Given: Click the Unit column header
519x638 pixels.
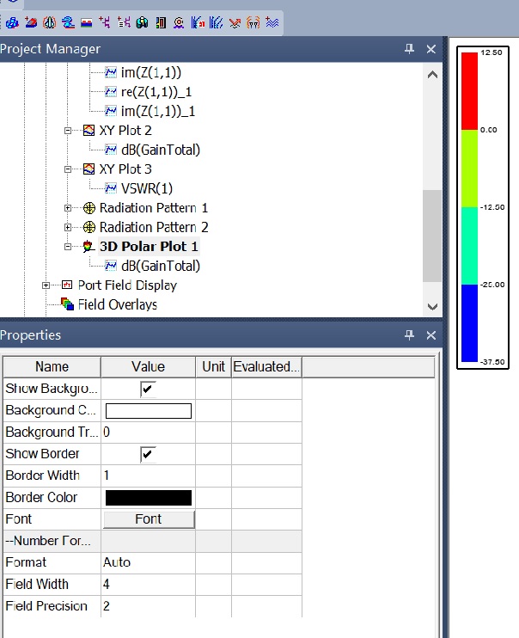Looking at the screenshot, I should [x=214, y=367].
